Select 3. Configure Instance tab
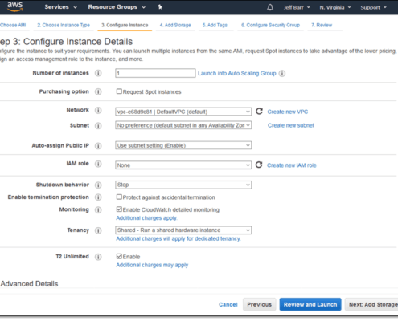The image size is (398, 321). 125,25
